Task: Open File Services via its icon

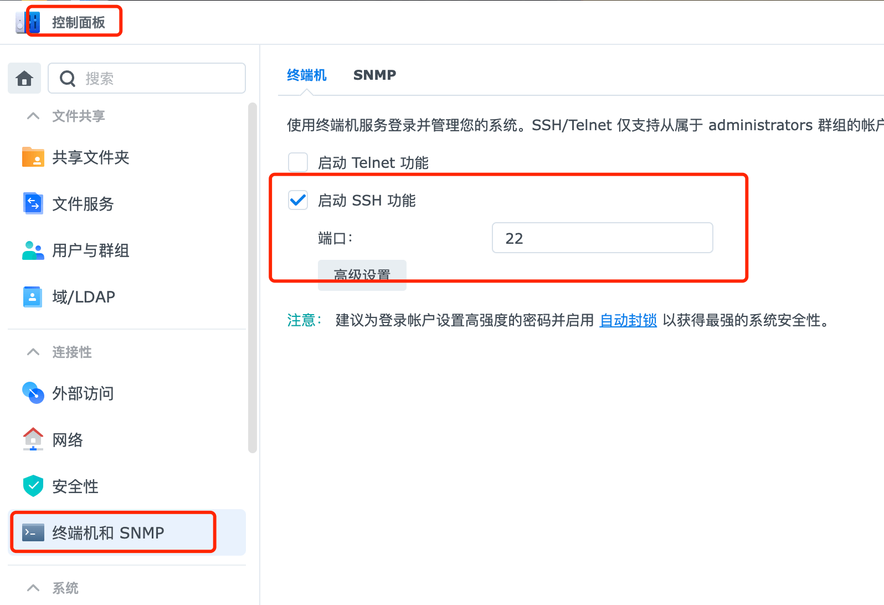Action: [33, 203]
